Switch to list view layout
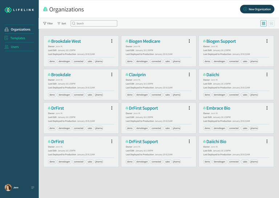The height and width of the screenshot is (198, 279). pos(271,24)
